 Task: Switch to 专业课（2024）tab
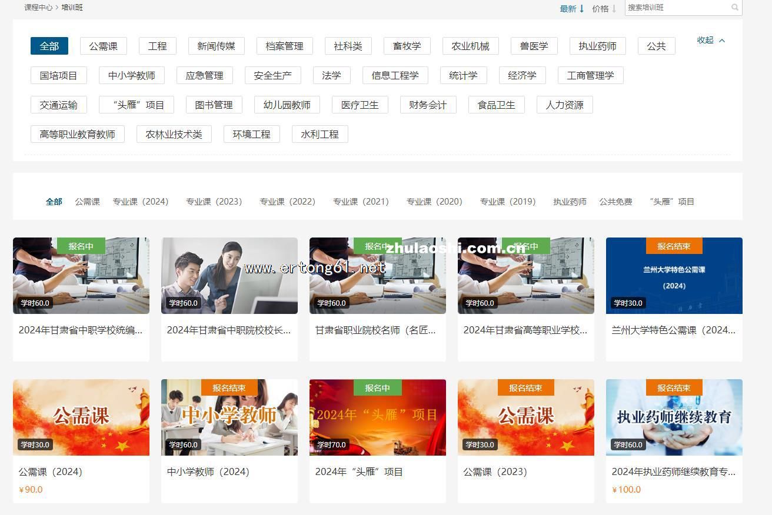(x=141, y=202)
